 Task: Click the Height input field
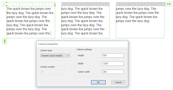click(113, 55)
